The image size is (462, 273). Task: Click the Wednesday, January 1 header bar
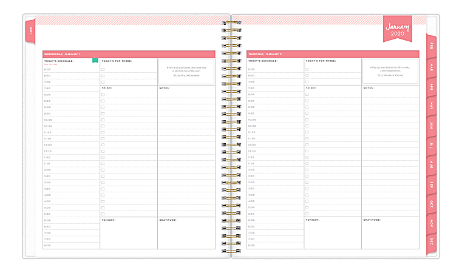pyautogui.click(x=128, y=54)
